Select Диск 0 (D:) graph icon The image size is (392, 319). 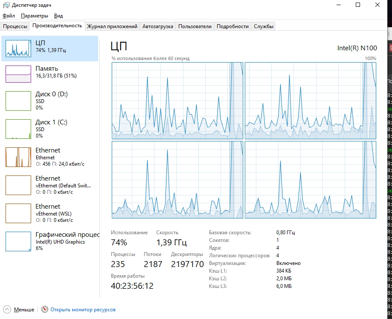tap(18, 101)
